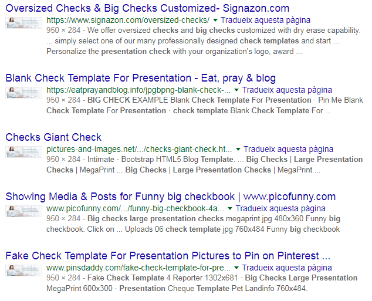
Task: Expand the dropdown arrow after pictures-and-images.net URL
Action: click(238, 150)
